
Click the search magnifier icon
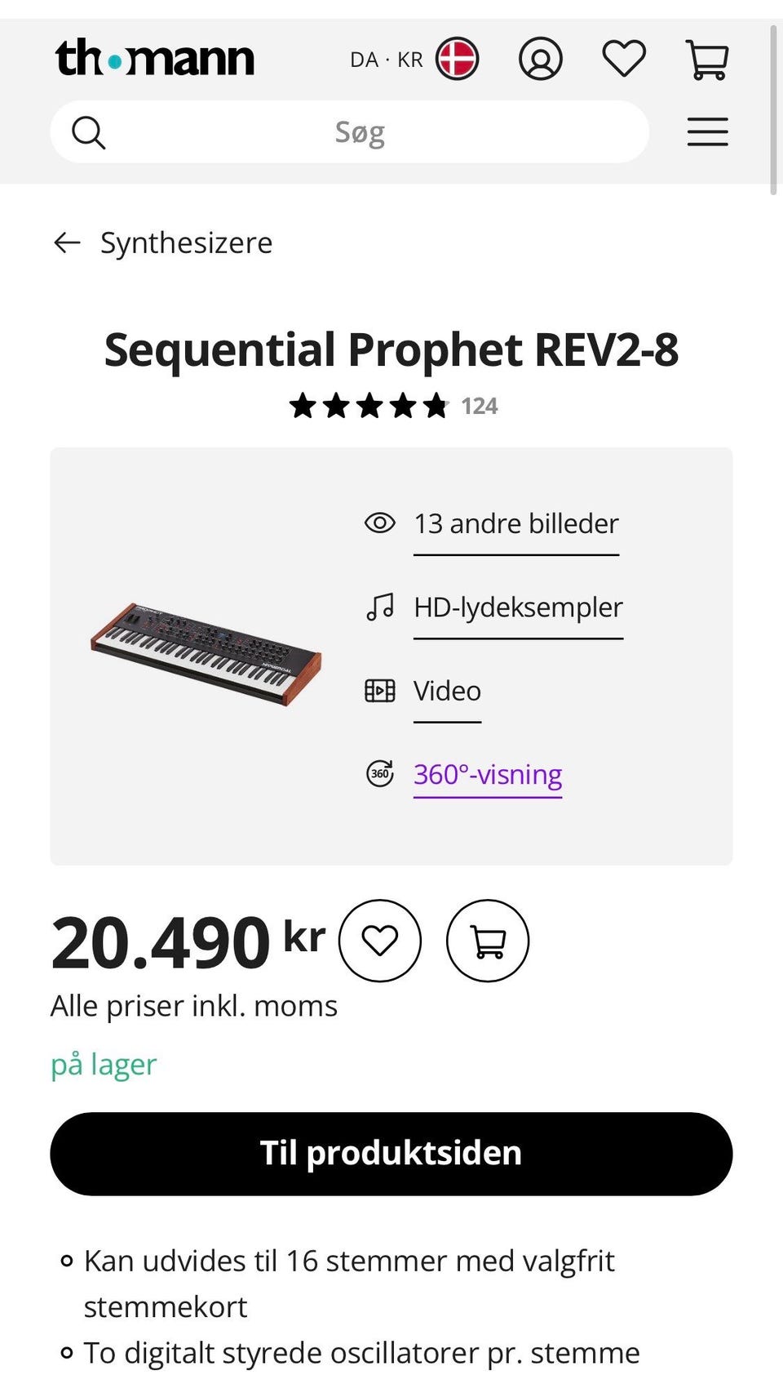click(88, 132)
